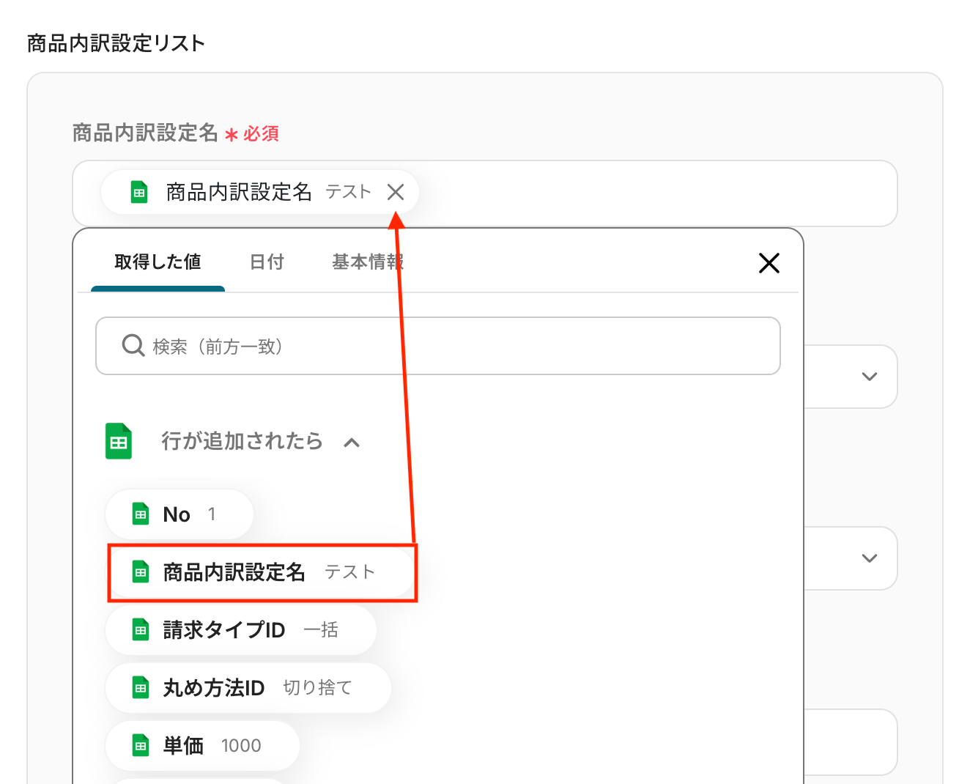This screenshot has width=970, height=784.
Task: Click the 商品内訳設定名 field label
Action: pyautogui.click(x=146, y=133)
